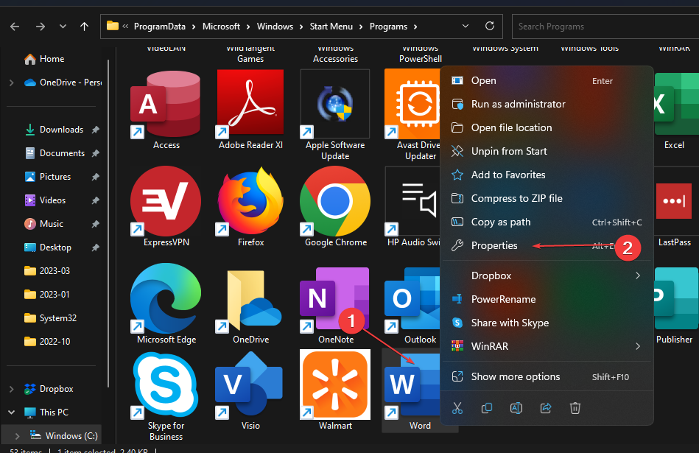Select the Microsoft Edge shortcut
Image resolution: width=699 pixels, height=453 pixels.
[x=166, y=298]
